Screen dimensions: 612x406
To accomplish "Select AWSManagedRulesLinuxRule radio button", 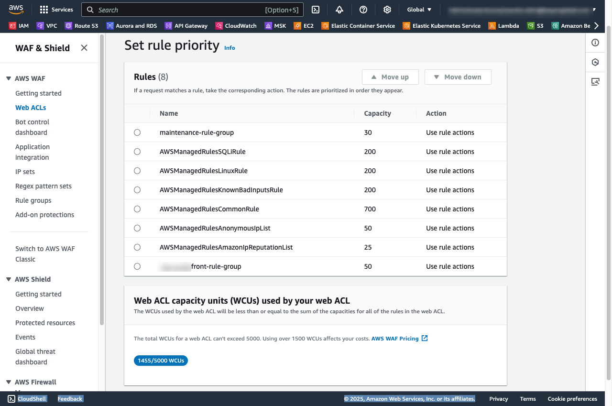I will [x=137, y=171].
